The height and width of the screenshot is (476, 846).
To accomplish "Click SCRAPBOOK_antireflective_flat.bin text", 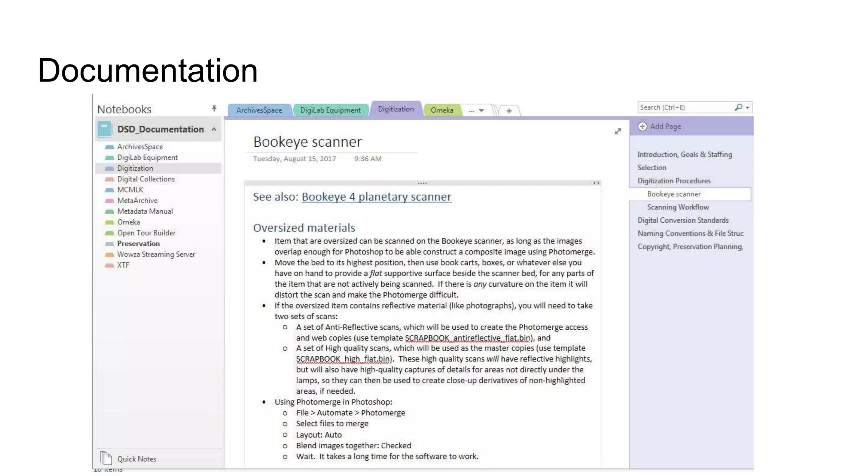I will [468, 338].
